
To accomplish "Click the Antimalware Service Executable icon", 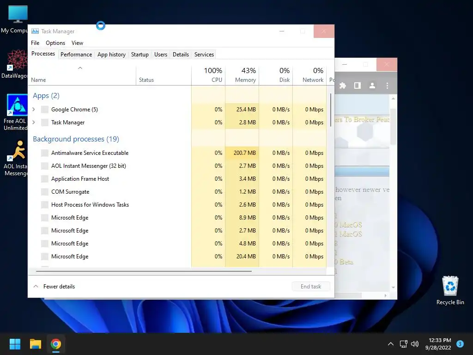I will pos(45,153).
